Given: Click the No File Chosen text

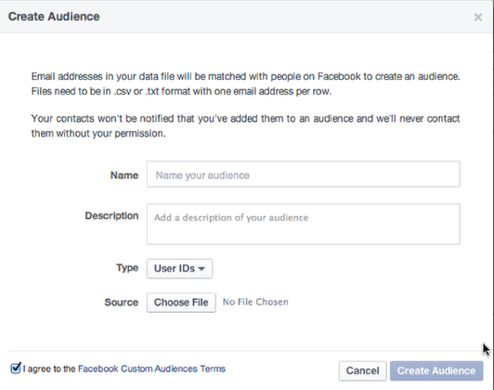Looking at the screenshot, I should click(x=255, y=302).
